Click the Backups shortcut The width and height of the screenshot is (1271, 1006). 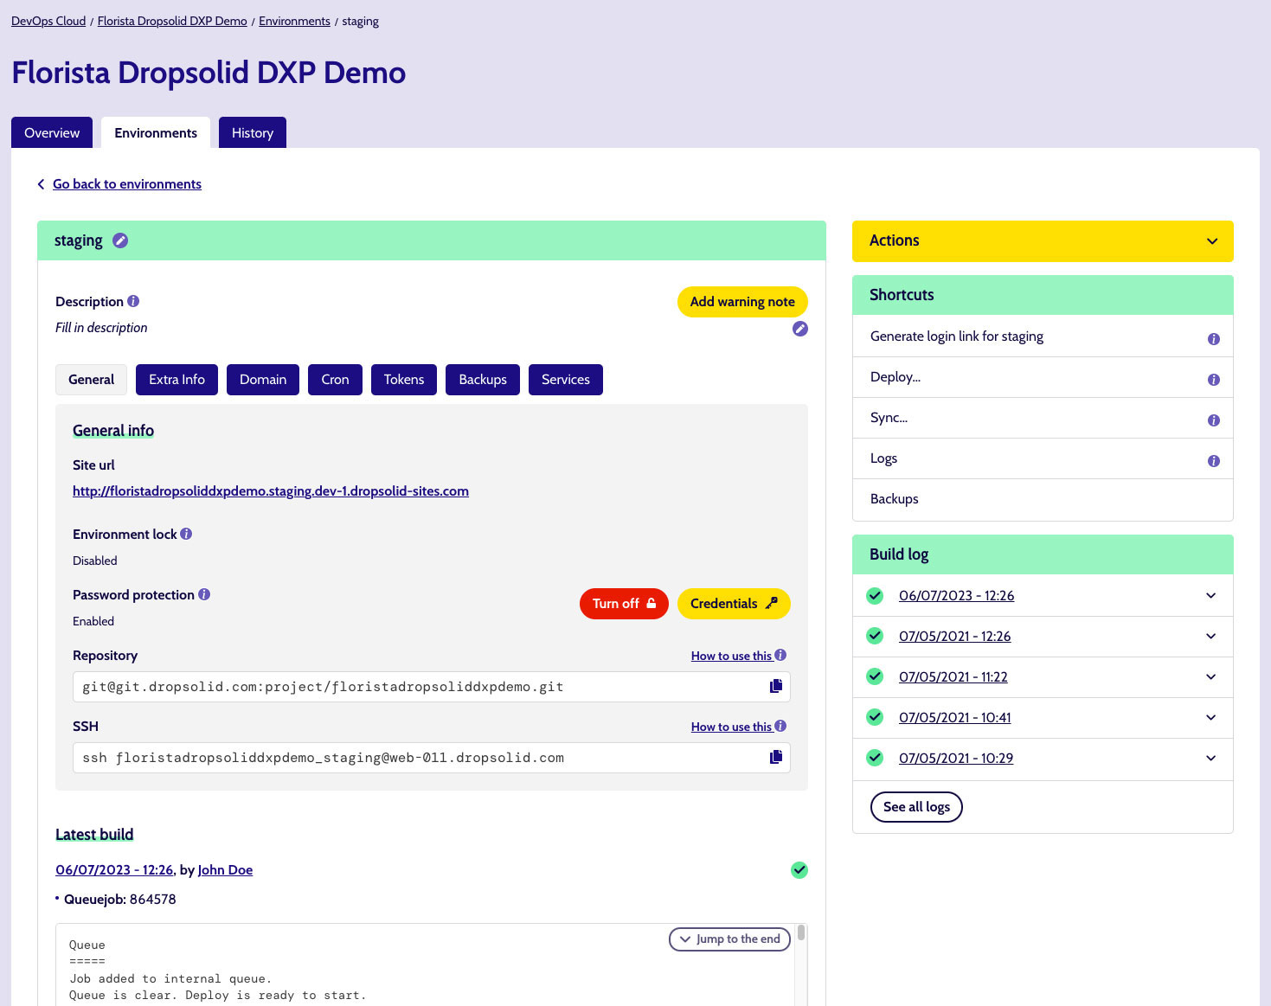894,499
